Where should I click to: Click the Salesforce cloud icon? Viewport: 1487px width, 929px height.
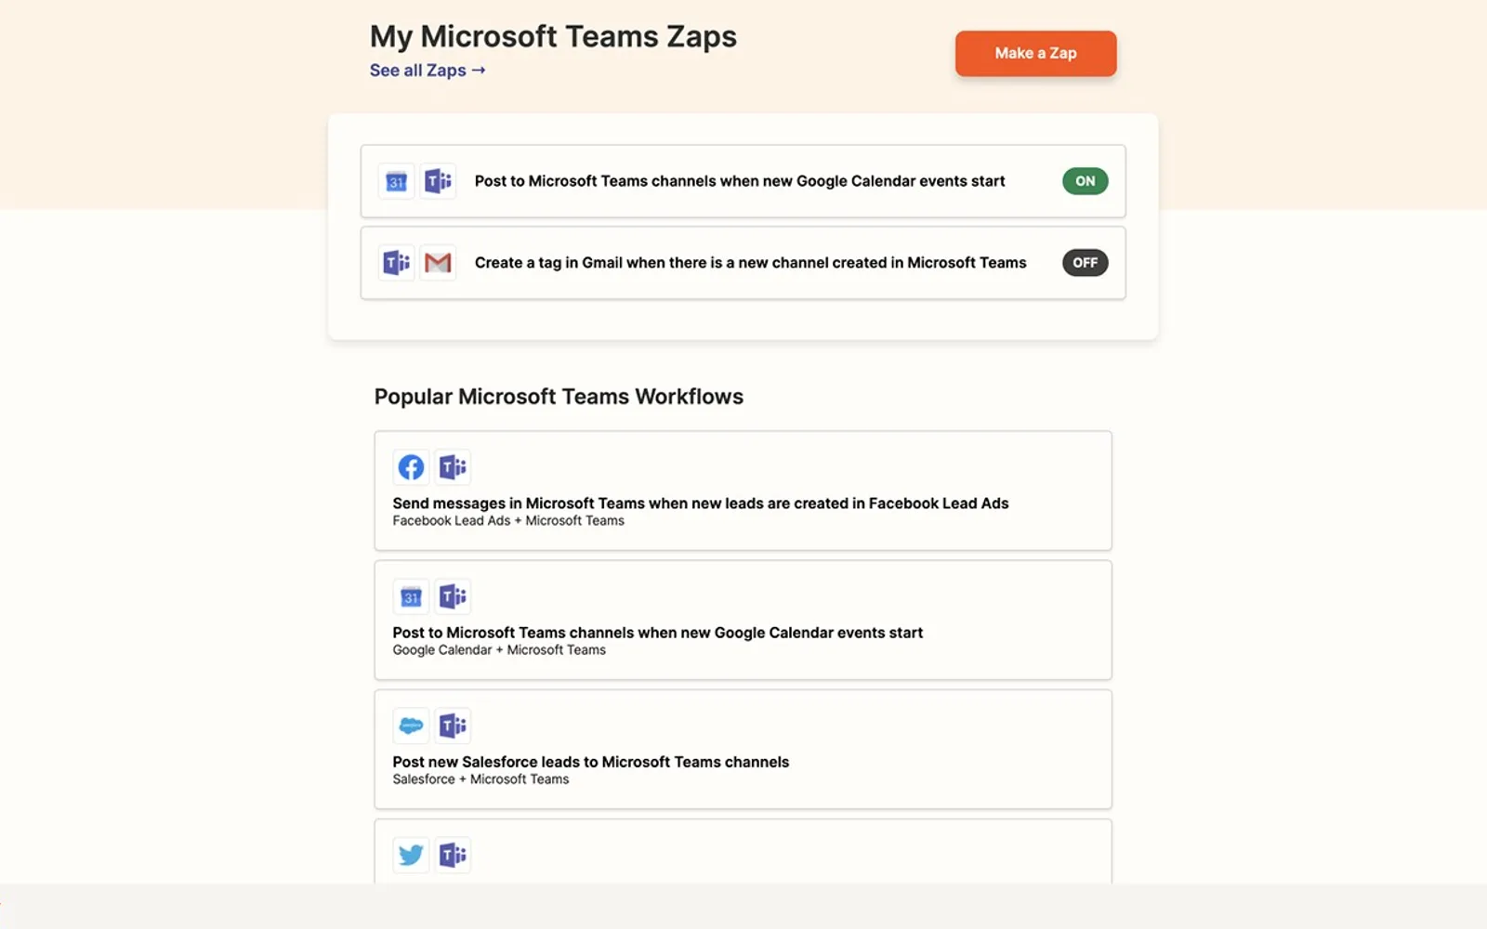click(411, 726)
